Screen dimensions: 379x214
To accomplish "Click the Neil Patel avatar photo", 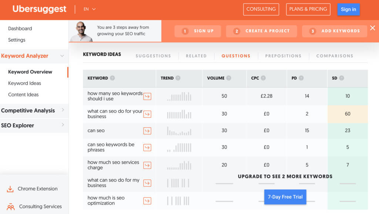I will click(x=81, y=32).
